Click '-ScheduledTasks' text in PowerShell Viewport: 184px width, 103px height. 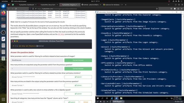(108, 90)
